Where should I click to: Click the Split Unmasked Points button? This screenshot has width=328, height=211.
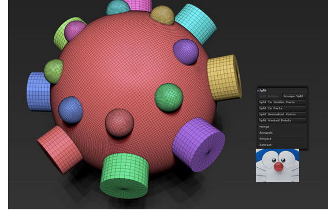pos(282,115)
